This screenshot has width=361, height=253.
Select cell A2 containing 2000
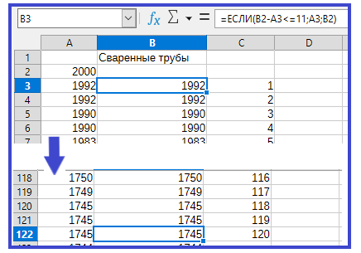tap(69, 72)
